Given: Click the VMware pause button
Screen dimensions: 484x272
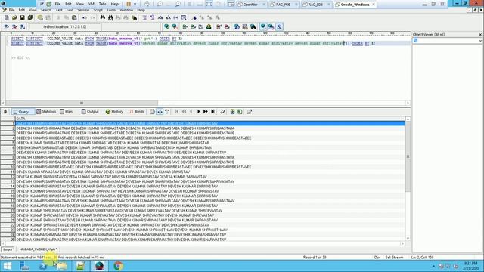Looking at the screenshot, I should tap(129, 4).
